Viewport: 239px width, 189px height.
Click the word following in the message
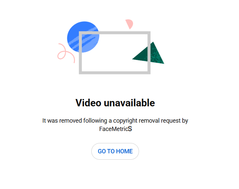coord(95,121)
